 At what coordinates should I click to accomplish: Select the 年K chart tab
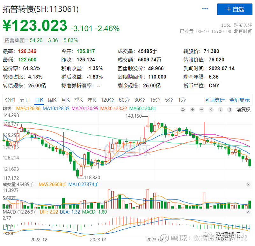92,100
